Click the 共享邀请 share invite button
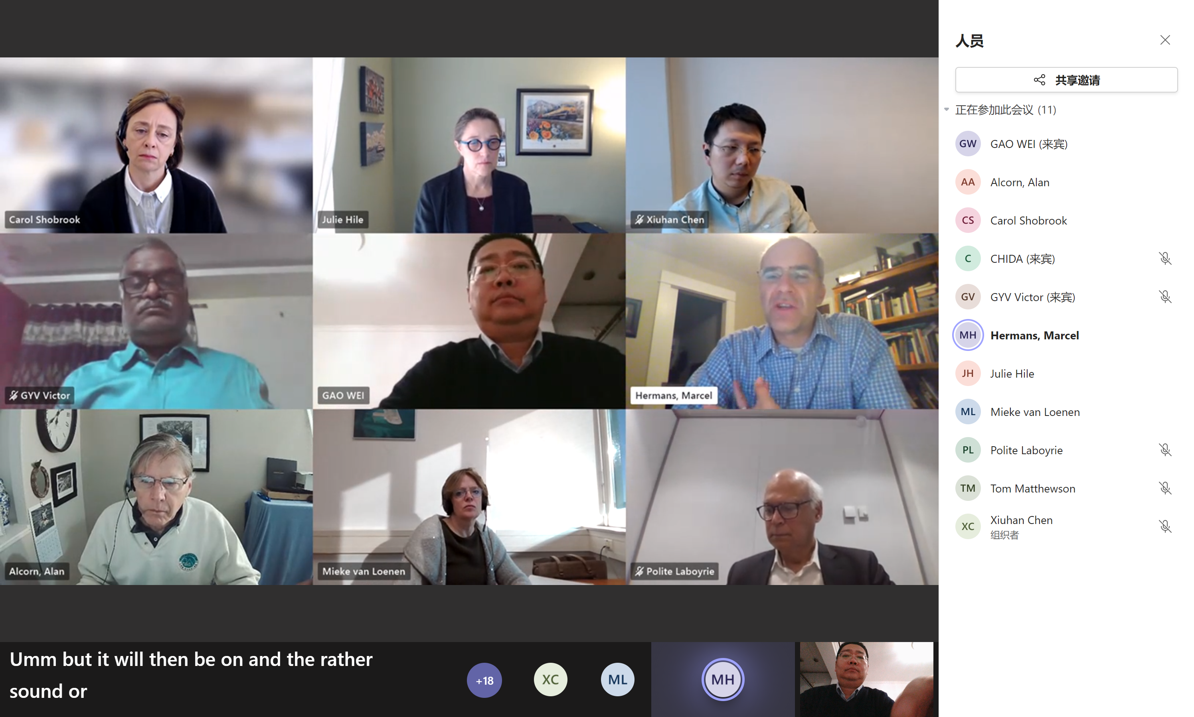The height and width of the screenshot is (717, 1194). [x=1066, y=80]
